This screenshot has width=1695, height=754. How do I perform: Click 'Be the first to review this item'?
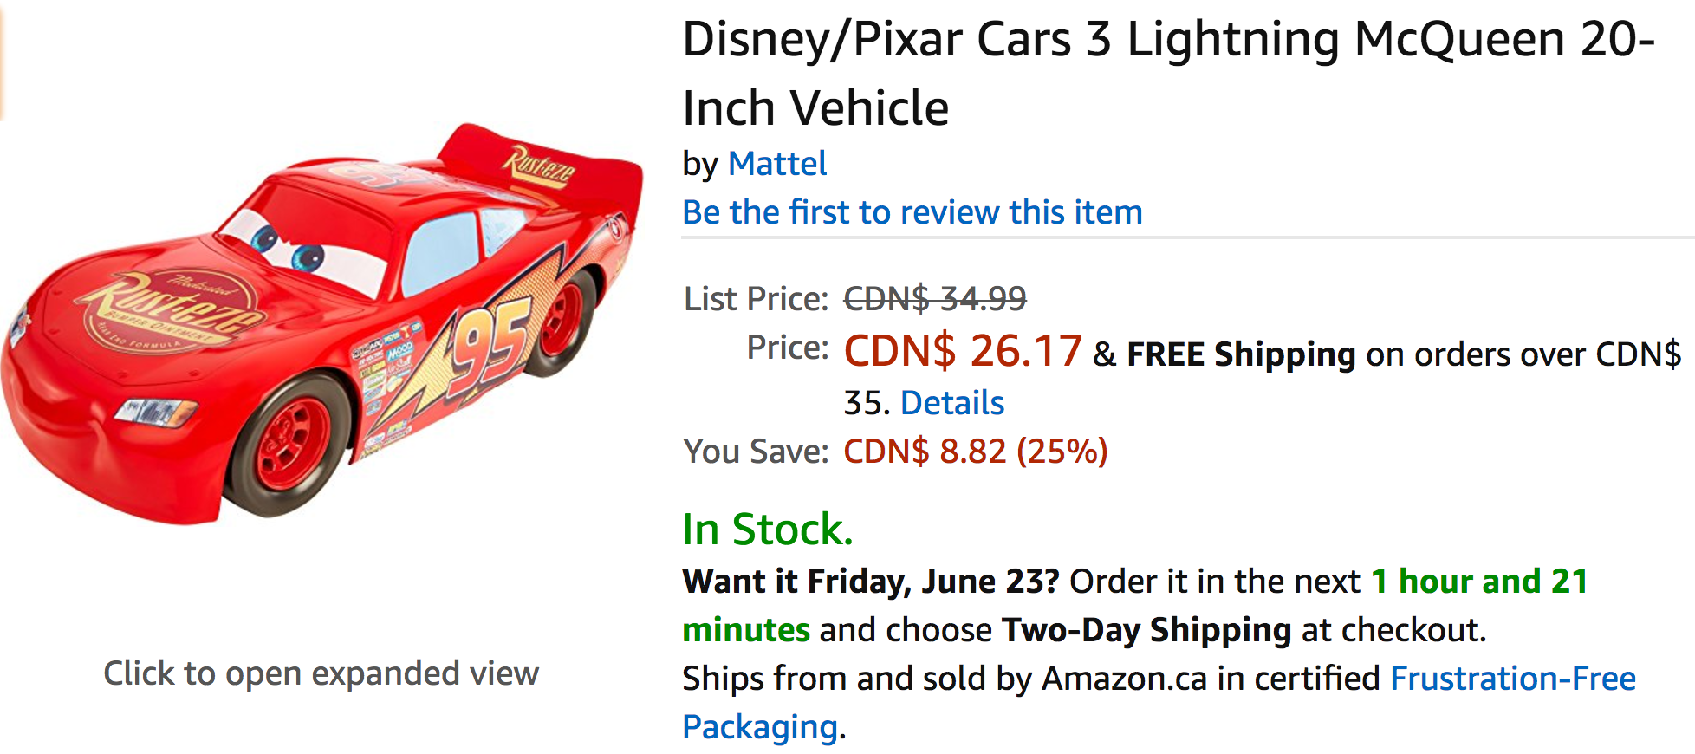[912, 212]
